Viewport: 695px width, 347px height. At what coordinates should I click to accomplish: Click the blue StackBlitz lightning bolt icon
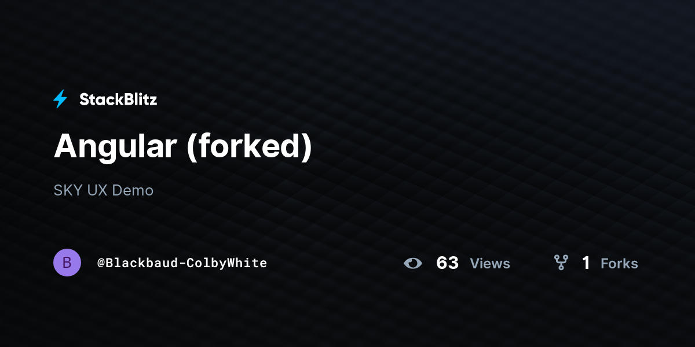pos(60,99)
